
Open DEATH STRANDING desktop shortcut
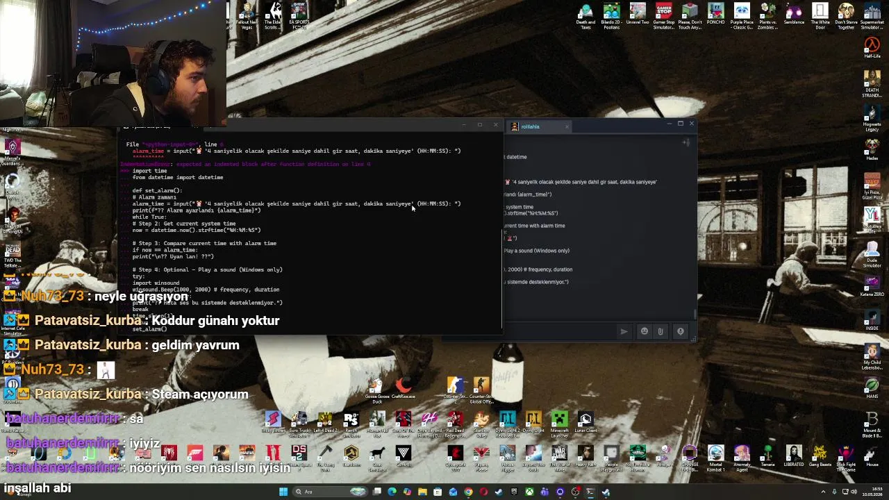point(872,84)
